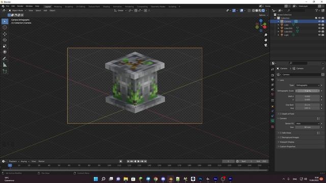The width and height of the screenshot is (326, 183).
Task: Disable Cube rendering via its camera icon
Action: point(323,25)
